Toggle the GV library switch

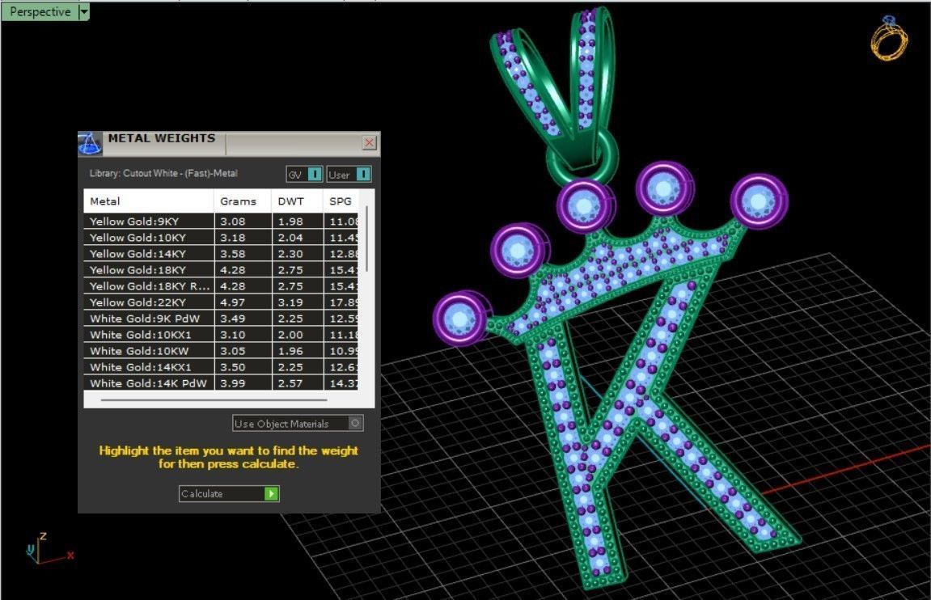[305, 175]
